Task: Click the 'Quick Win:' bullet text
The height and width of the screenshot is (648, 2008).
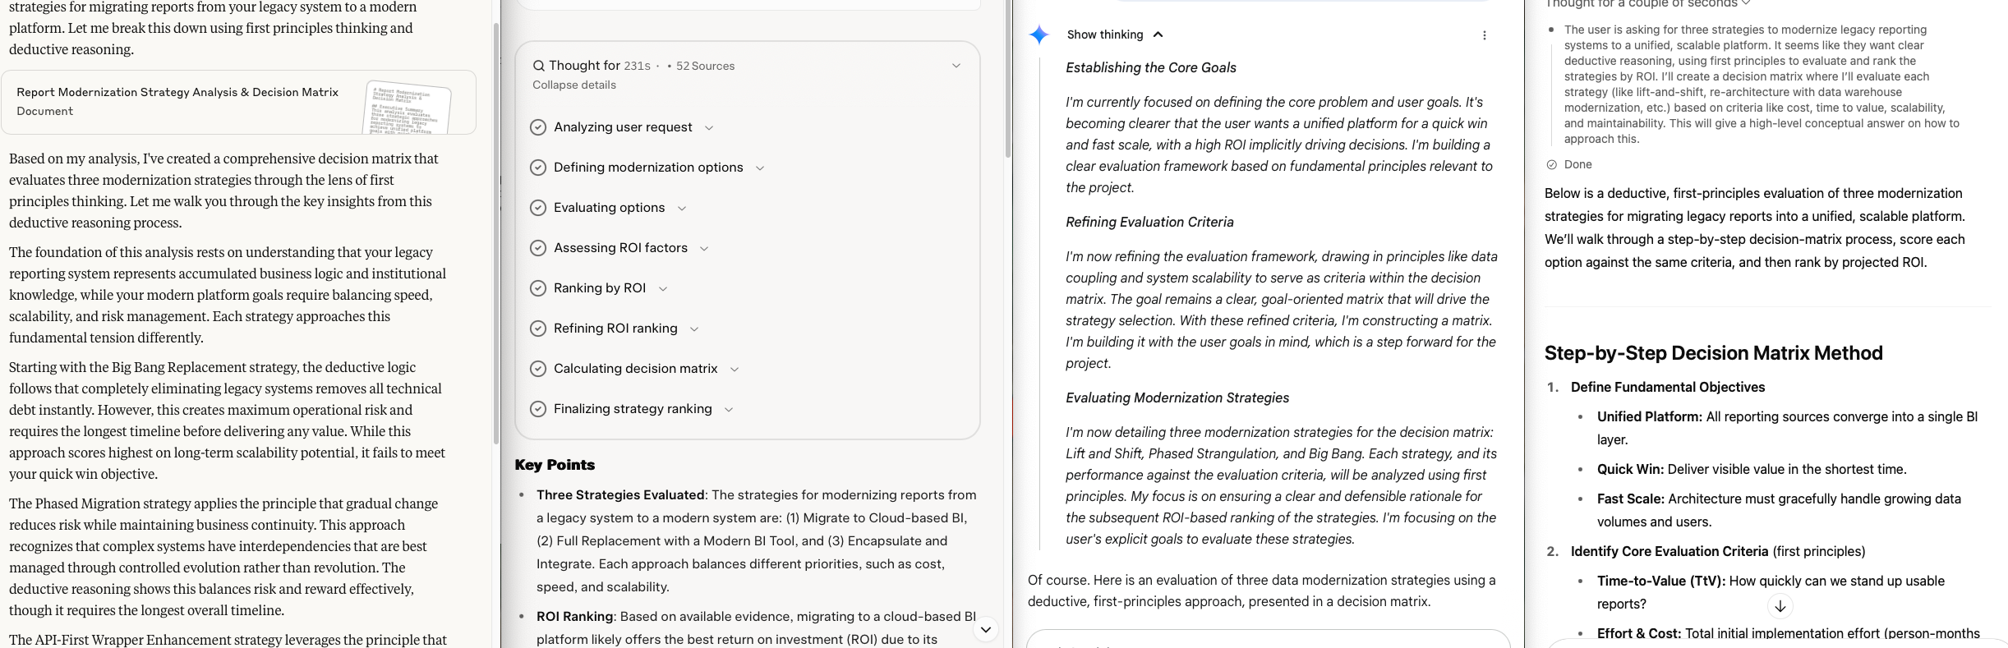Action: (x=1630, y=469)
